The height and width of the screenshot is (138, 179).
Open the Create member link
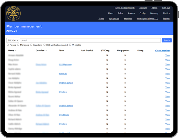click(x=162, y=51)
